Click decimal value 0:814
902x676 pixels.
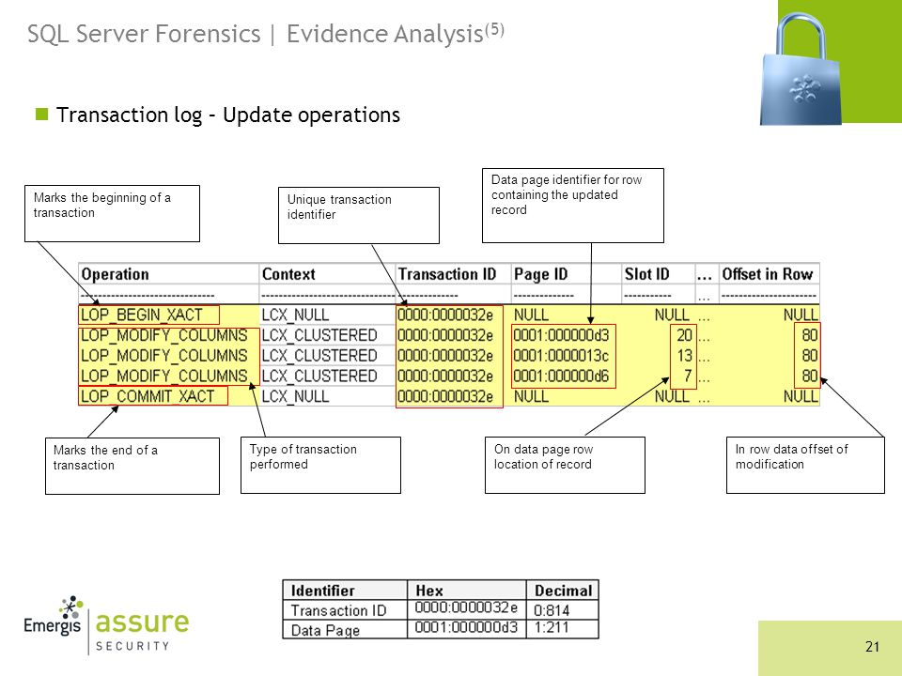(x=552, y=610)
